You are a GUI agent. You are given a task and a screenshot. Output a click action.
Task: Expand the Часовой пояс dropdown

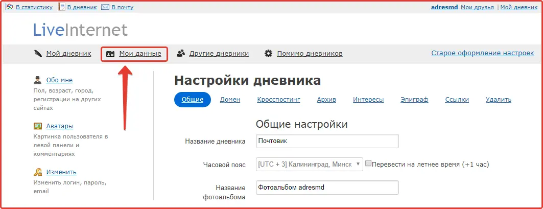click(309, 164)
